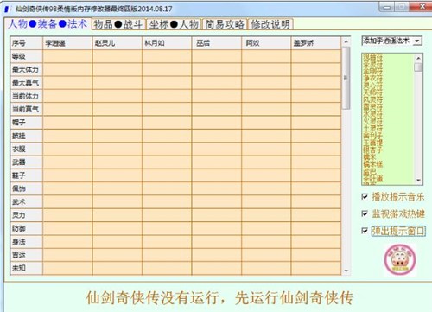Click the 最大真气 row label
432x312 pixels.
click(x=26, y=83)
